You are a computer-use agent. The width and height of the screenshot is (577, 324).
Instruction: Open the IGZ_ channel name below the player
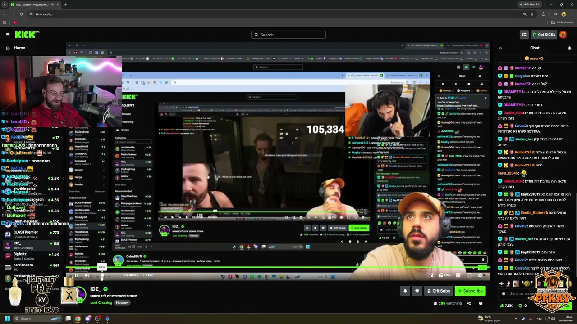(x=96, y=289)
